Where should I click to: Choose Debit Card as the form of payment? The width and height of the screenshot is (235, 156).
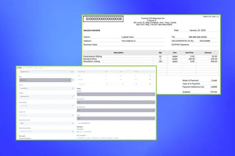coord(92,138)
